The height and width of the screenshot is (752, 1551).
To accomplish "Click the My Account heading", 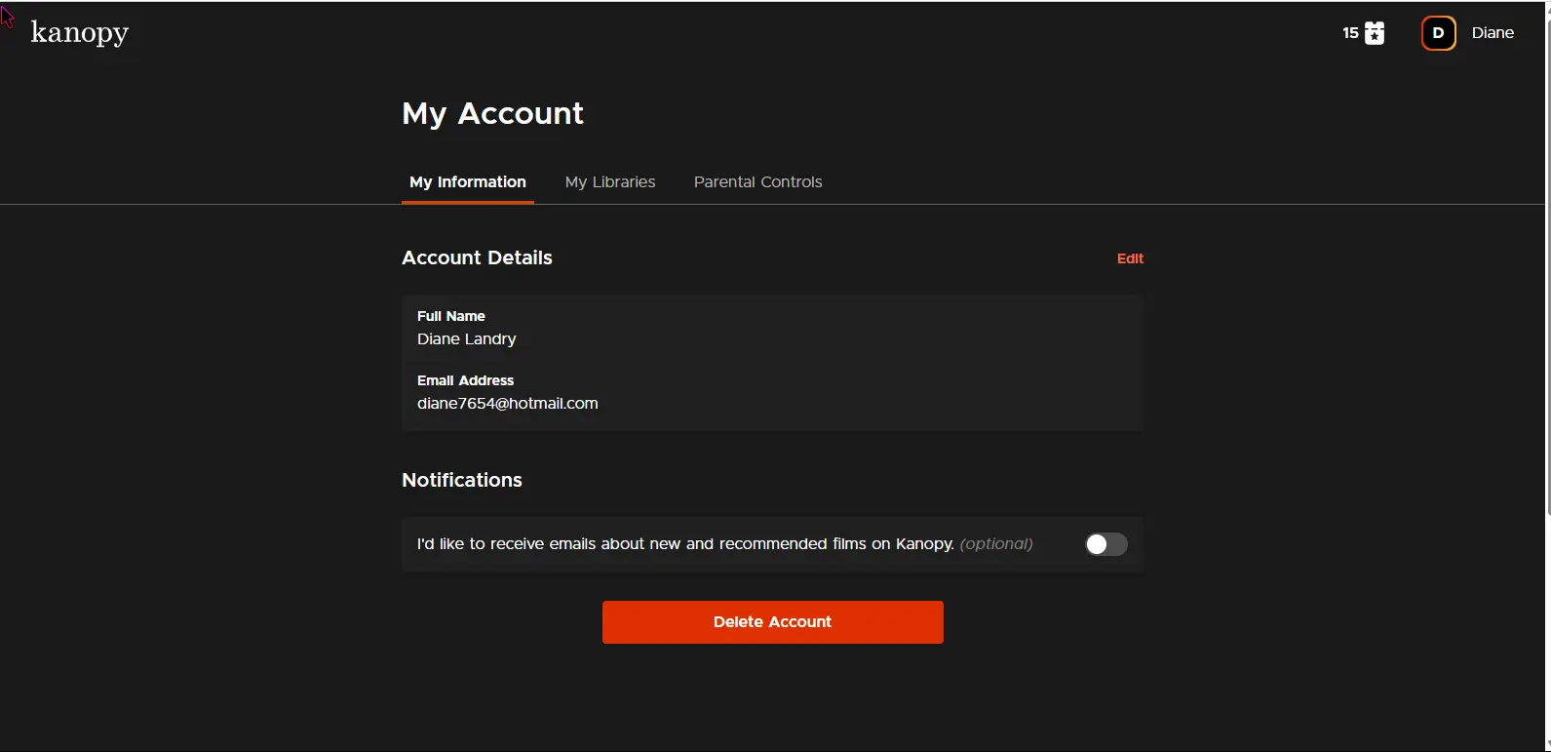I will 493,114.
